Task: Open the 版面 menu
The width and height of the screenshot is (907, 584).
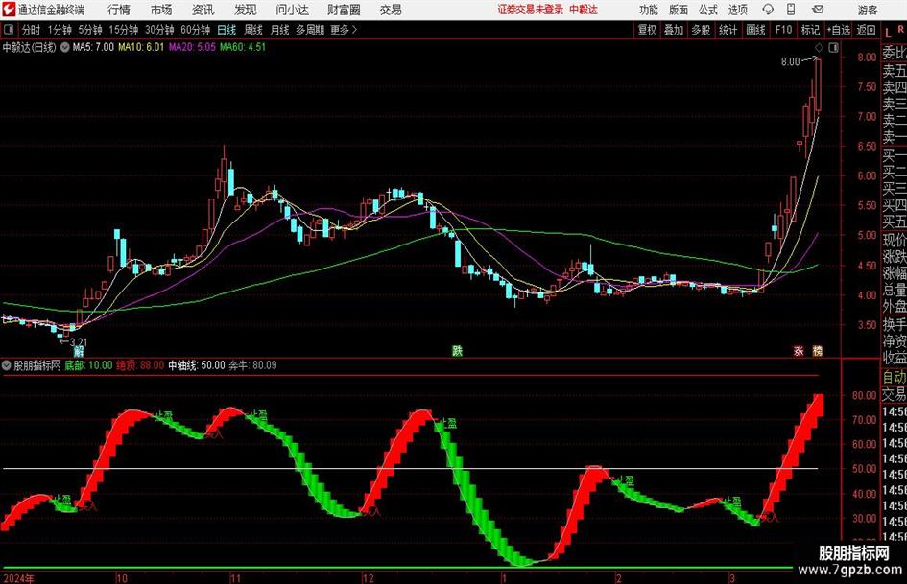Action: 679,10
